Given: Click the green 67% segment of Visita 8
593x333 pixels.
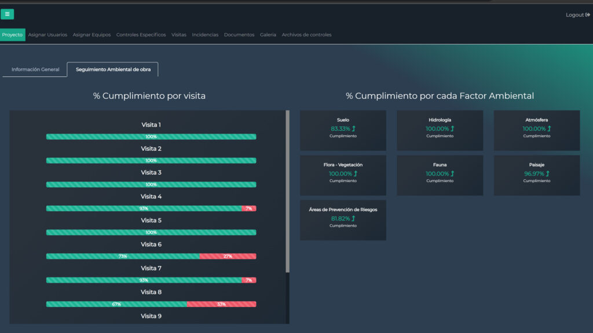Looking at the screenshot, I should (x=116, y=304).
